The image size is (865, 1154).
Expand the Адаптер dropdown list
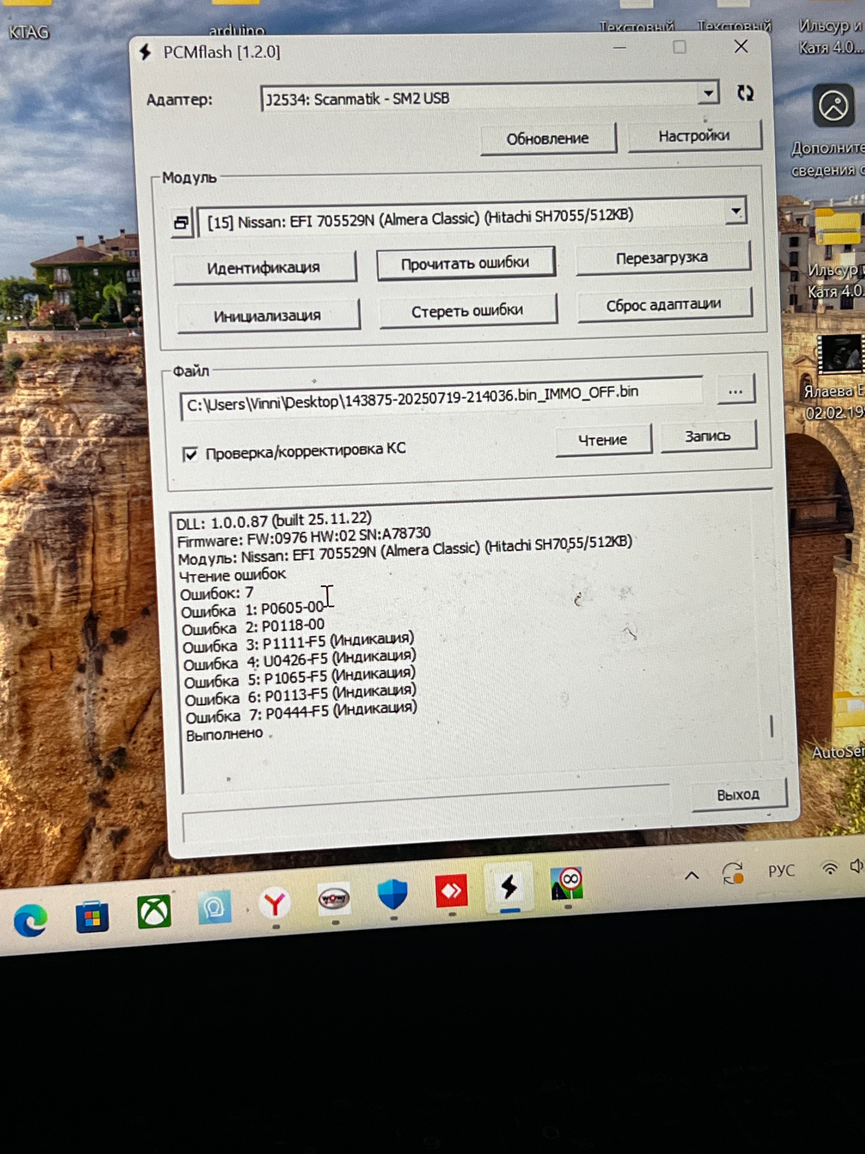tap(707, 94)
